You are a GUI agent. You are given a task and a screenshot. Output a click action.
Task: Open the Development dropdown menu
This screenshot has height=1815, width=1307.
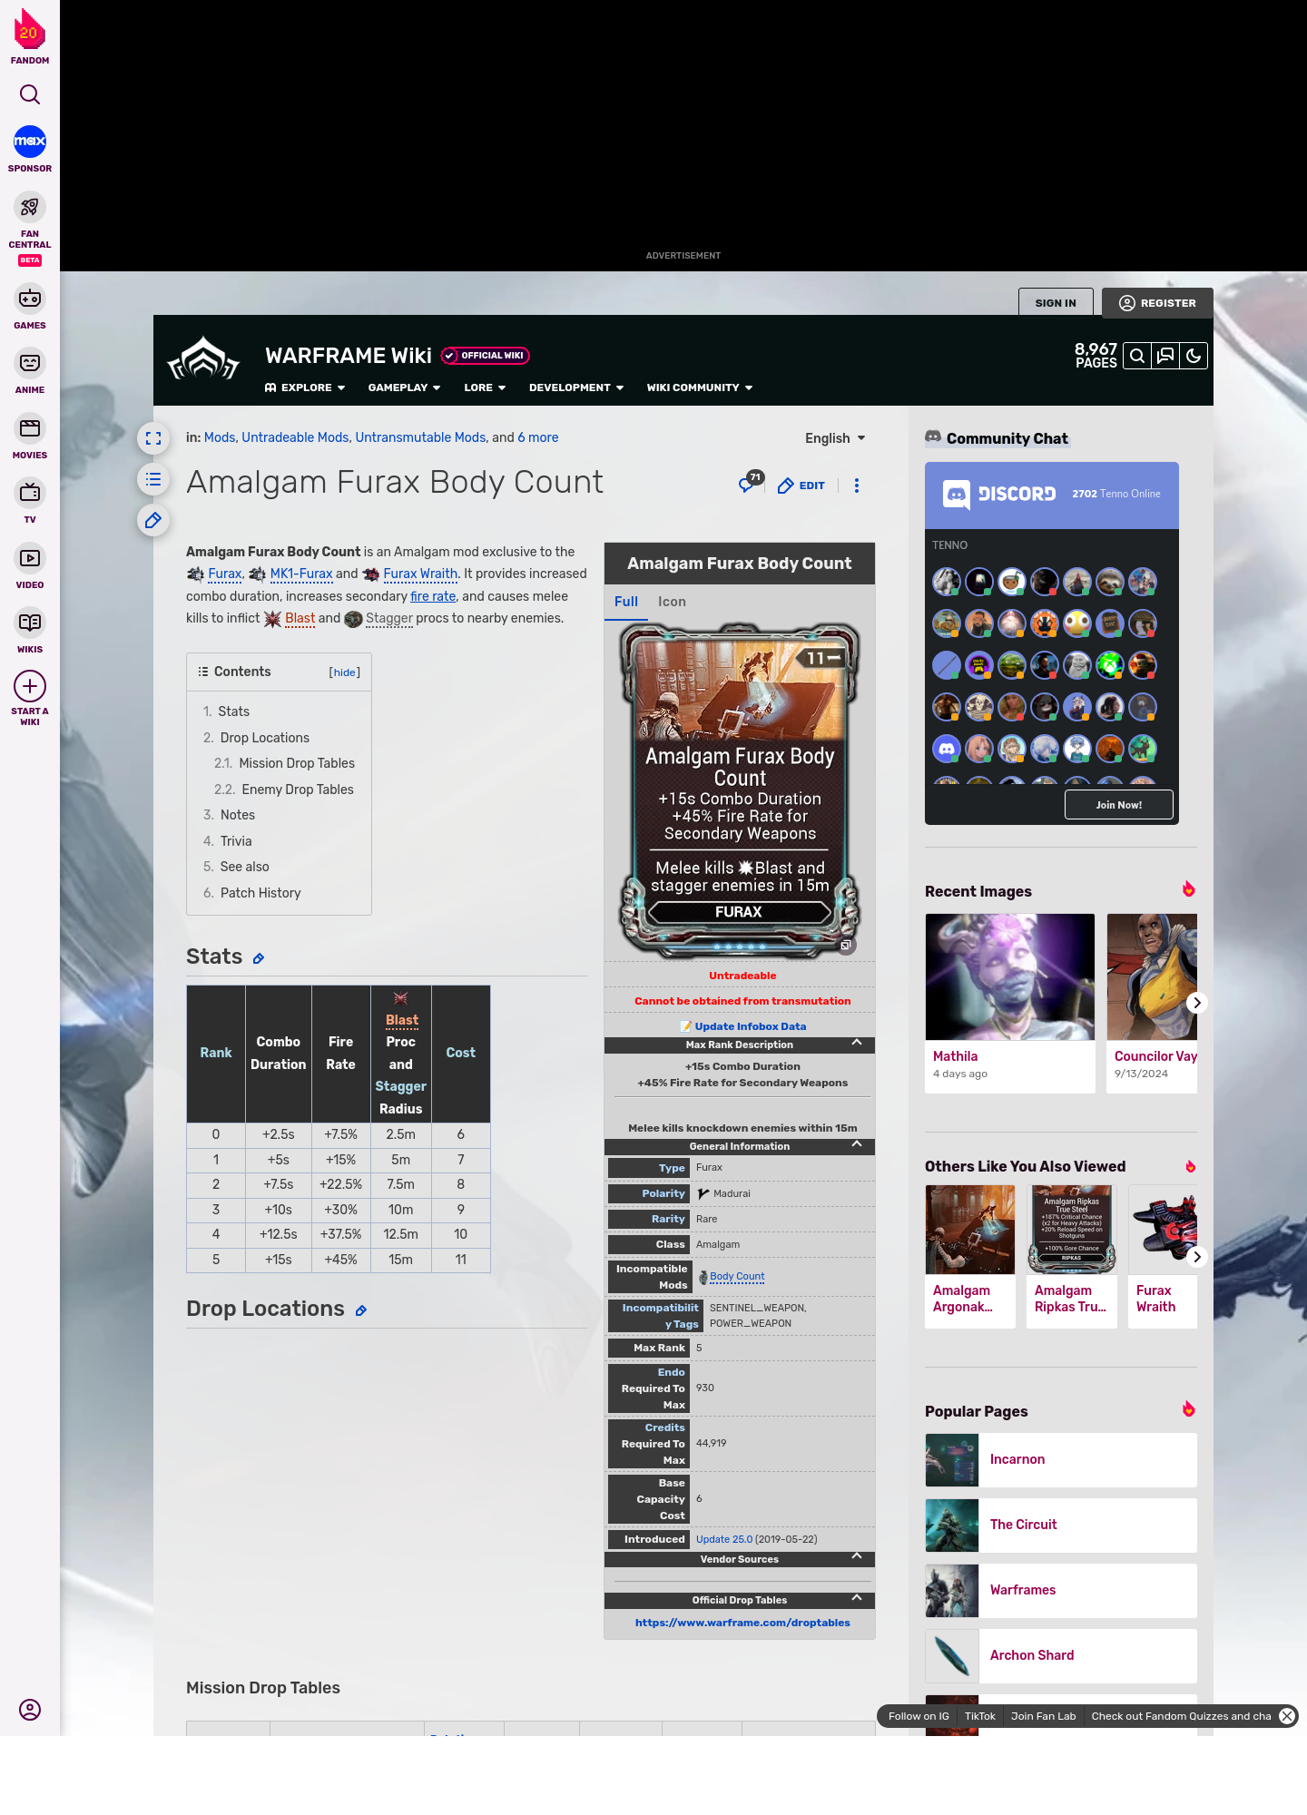tap(576, 388)
